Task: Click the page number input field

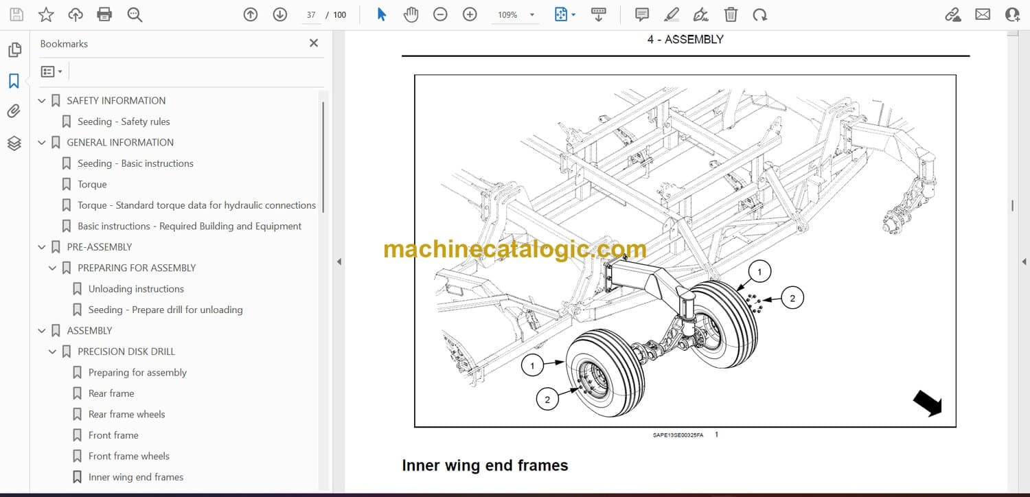Action: click(311, 15)
